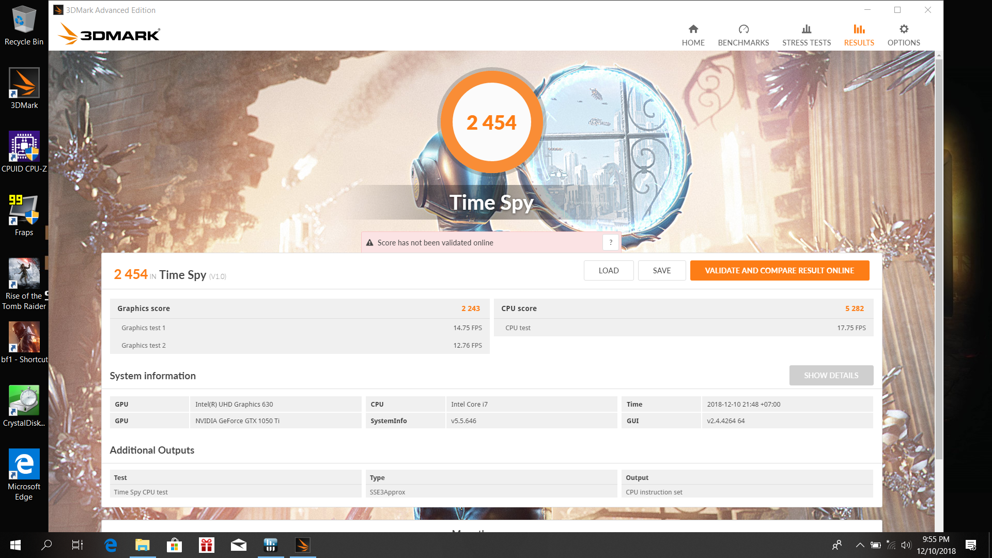
Task: Open the BENCHMARKS tab
Action: pos(743,35)
